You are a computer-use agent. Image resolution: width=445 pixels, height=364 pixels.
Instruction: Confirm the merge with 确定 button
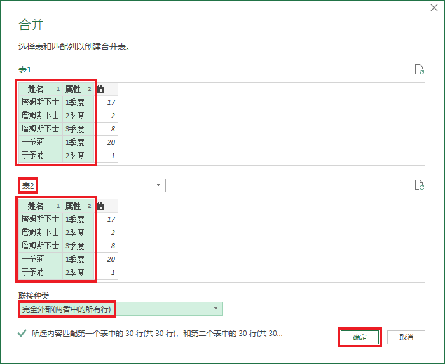click(x=360, y=337)
